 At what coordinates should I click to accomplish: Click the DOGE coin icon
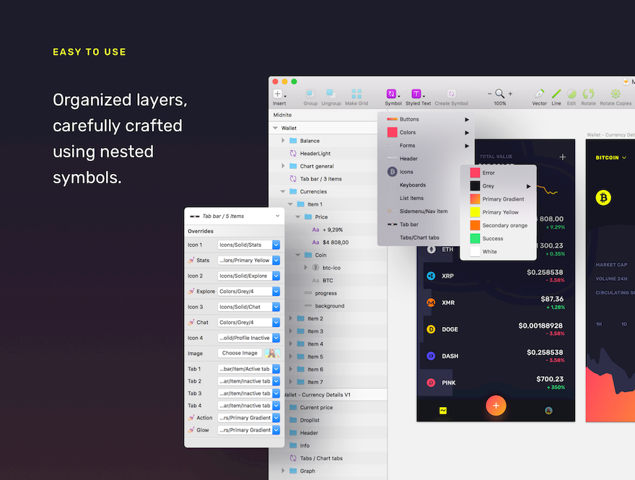click(431, 329)
